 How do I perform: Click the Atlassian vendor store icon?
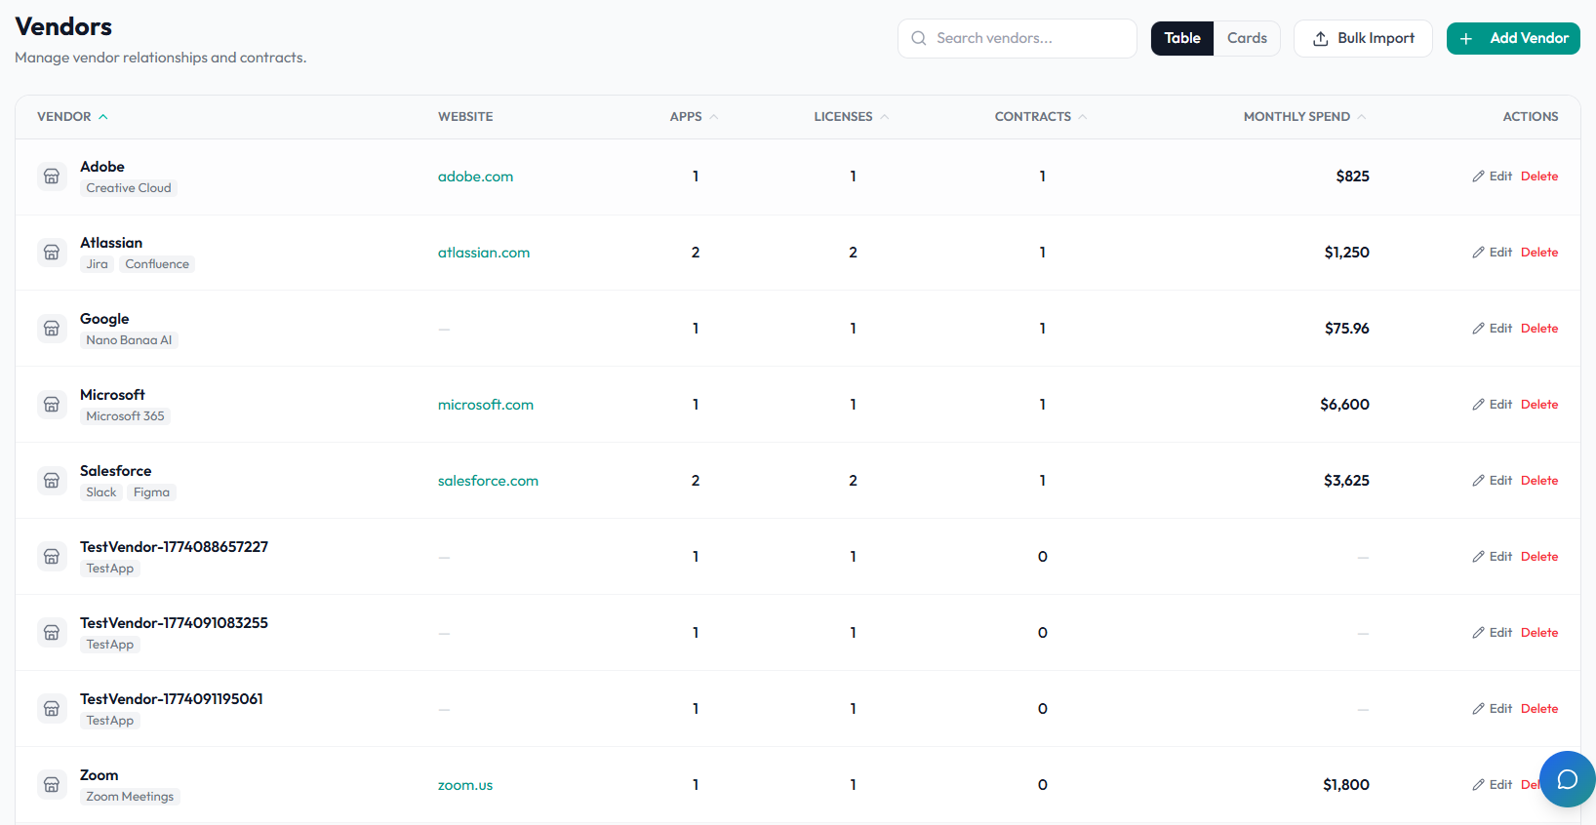52,253
